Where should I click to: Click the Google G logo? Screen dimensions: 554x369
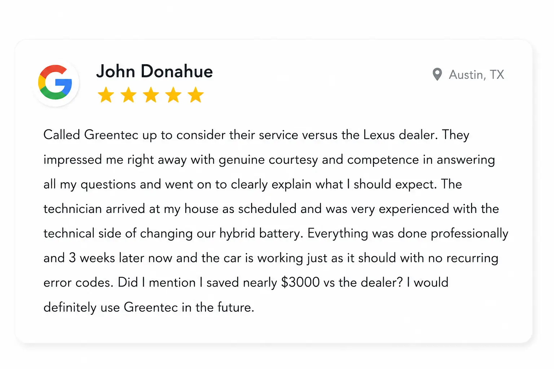(55, 82)
